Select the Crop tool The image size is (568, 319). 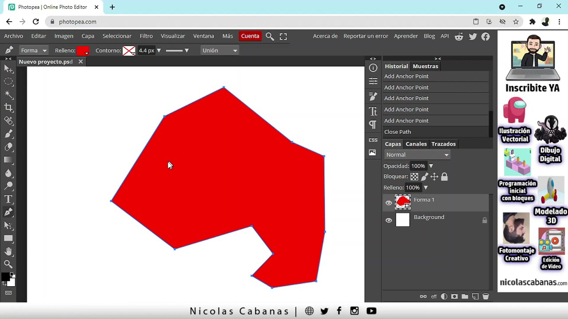click(x=8, y=107)
